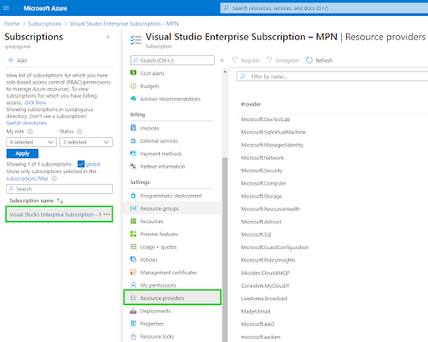The height and width of the screenshot is (342, 428).
Task: Click the External services icon
Action: 134,140
